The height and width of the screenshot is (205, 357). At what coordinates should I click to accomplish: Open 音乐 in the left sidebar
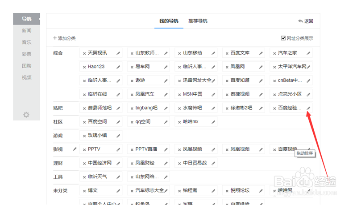click(27, 42)
